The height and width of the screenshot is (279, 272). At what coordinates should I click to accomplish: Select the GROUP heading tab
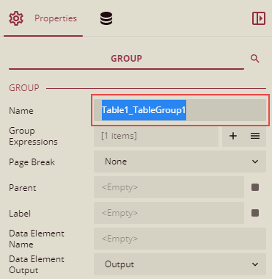point(126,59)
